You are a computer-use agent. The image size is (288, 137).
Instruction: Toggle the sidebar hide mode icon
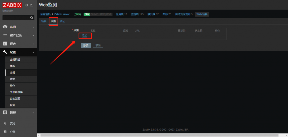coord(32,5)
